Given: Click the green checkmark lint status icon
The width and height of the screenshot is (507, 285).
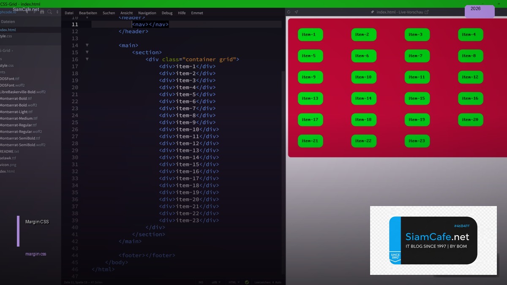Looking at the screenshot, I should point(247,282).
